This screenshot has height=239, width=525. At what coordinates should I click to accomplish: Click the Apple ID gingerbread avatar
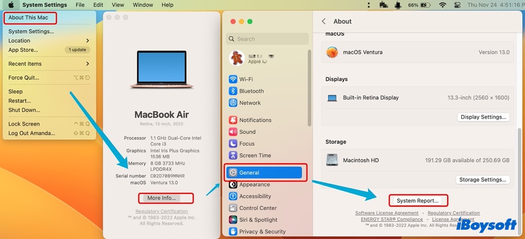(237, 58)
